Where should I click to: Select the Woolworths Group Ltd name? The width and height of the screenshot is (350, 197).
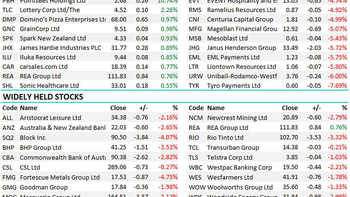point(240,187)
